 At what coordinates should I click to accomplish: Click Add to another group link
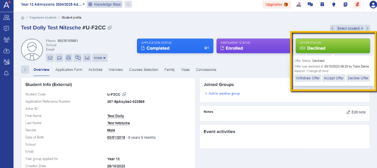pos(222,93)
